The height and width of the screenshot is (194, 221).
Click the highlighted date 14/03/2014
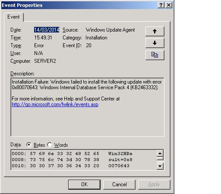(47, 30)
